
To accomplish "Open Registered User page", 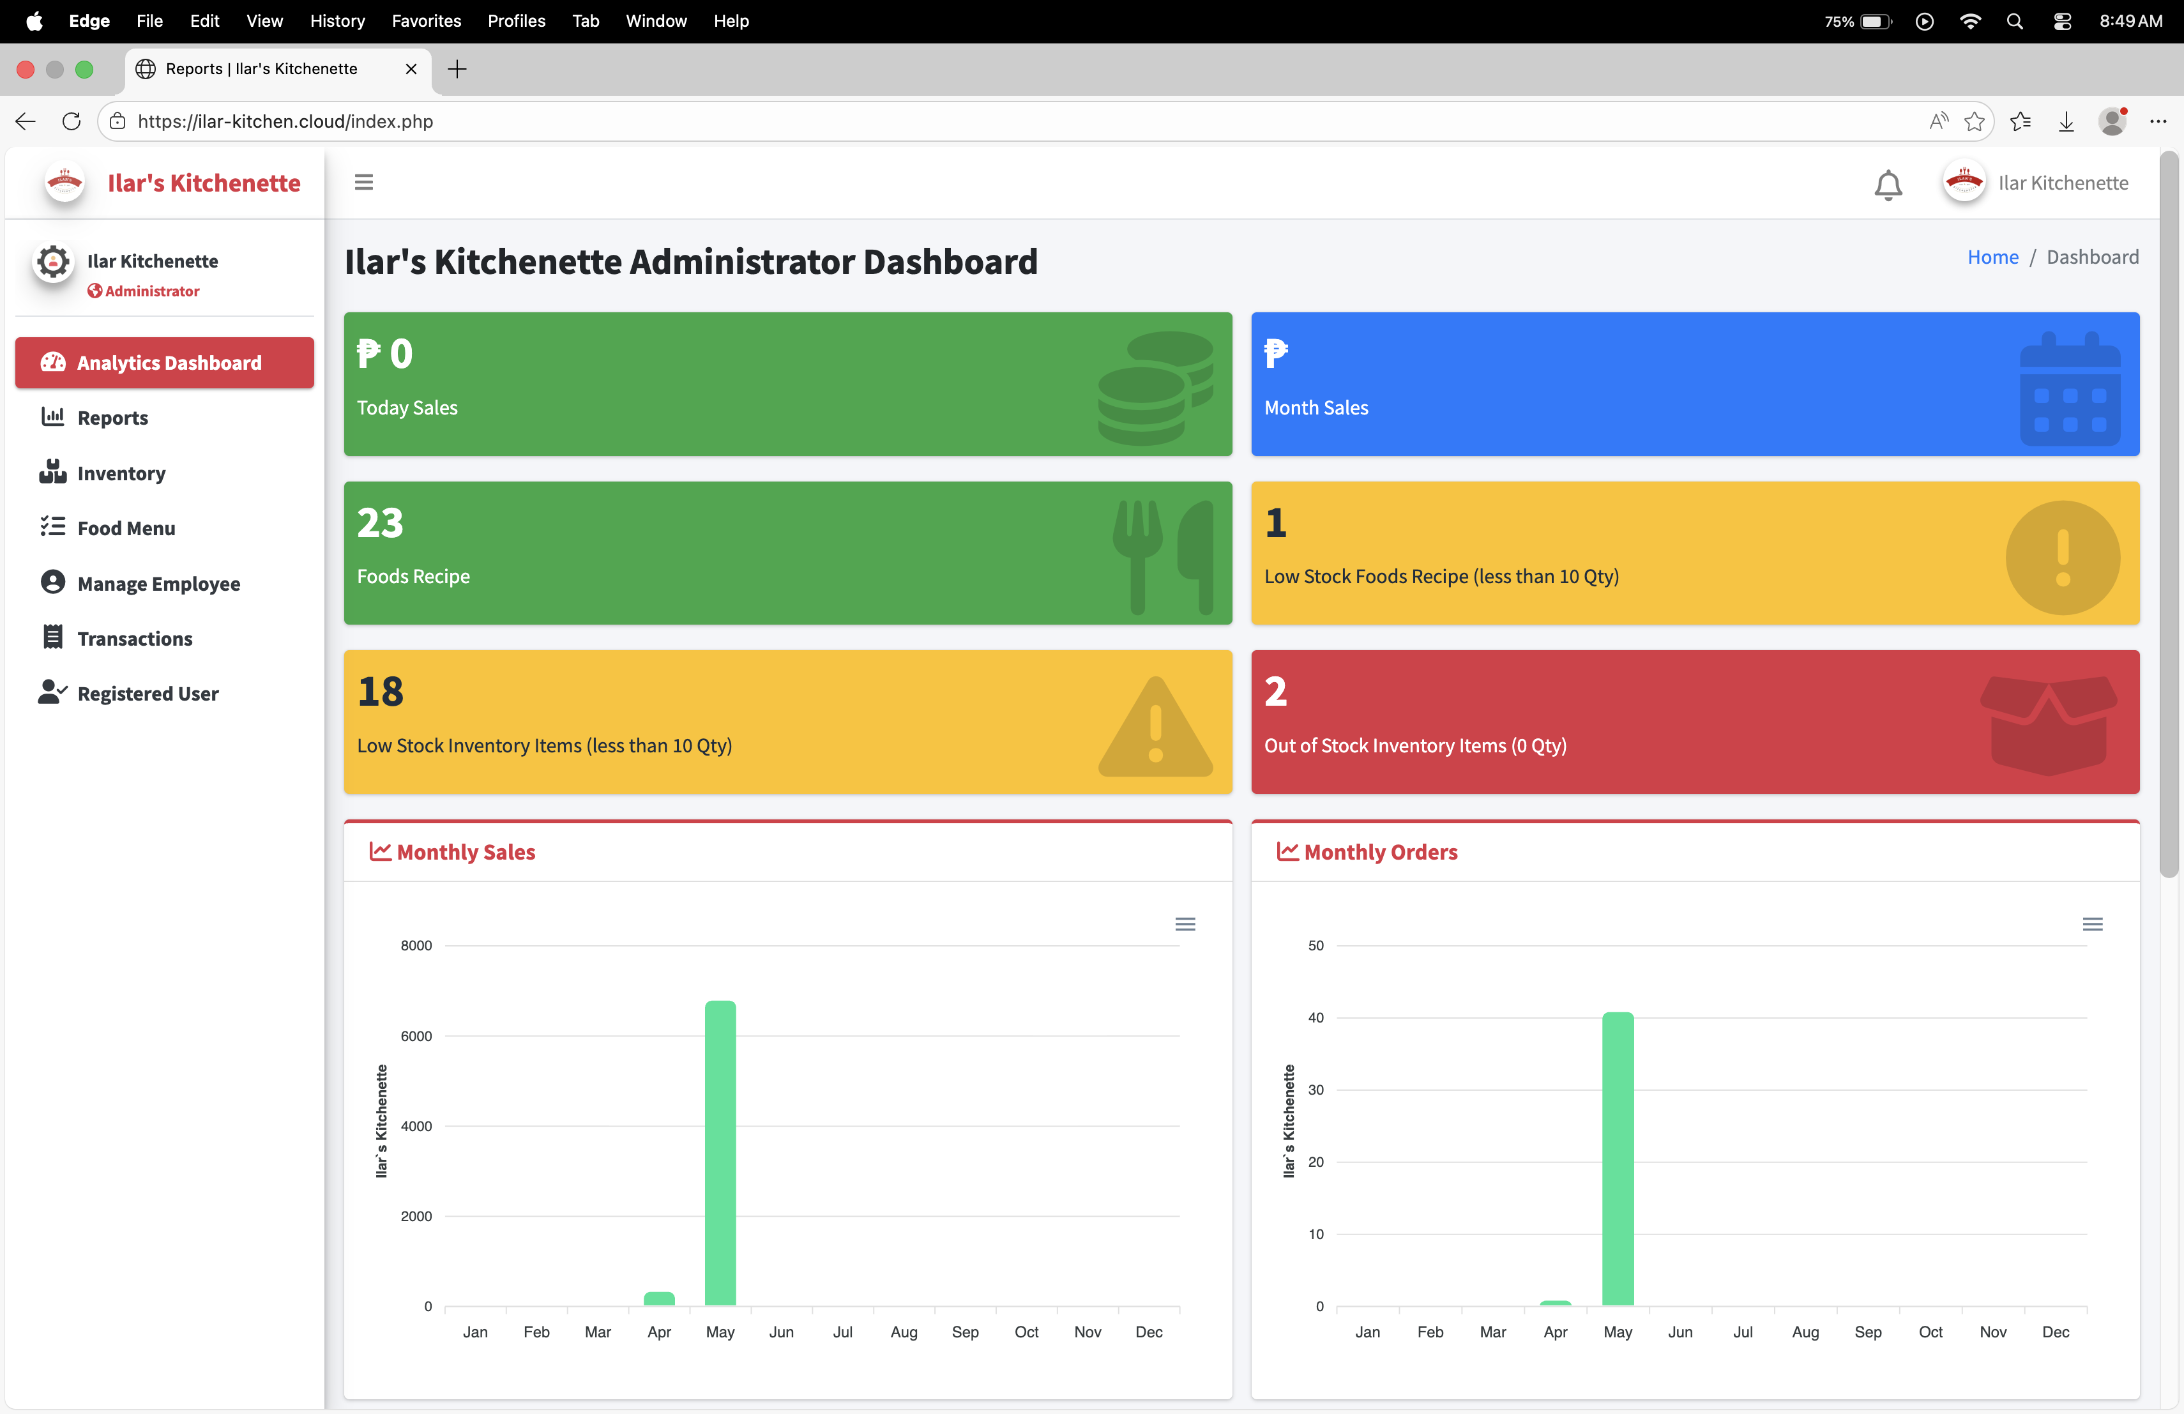I will pyautogui.click(x=147, y=694).
